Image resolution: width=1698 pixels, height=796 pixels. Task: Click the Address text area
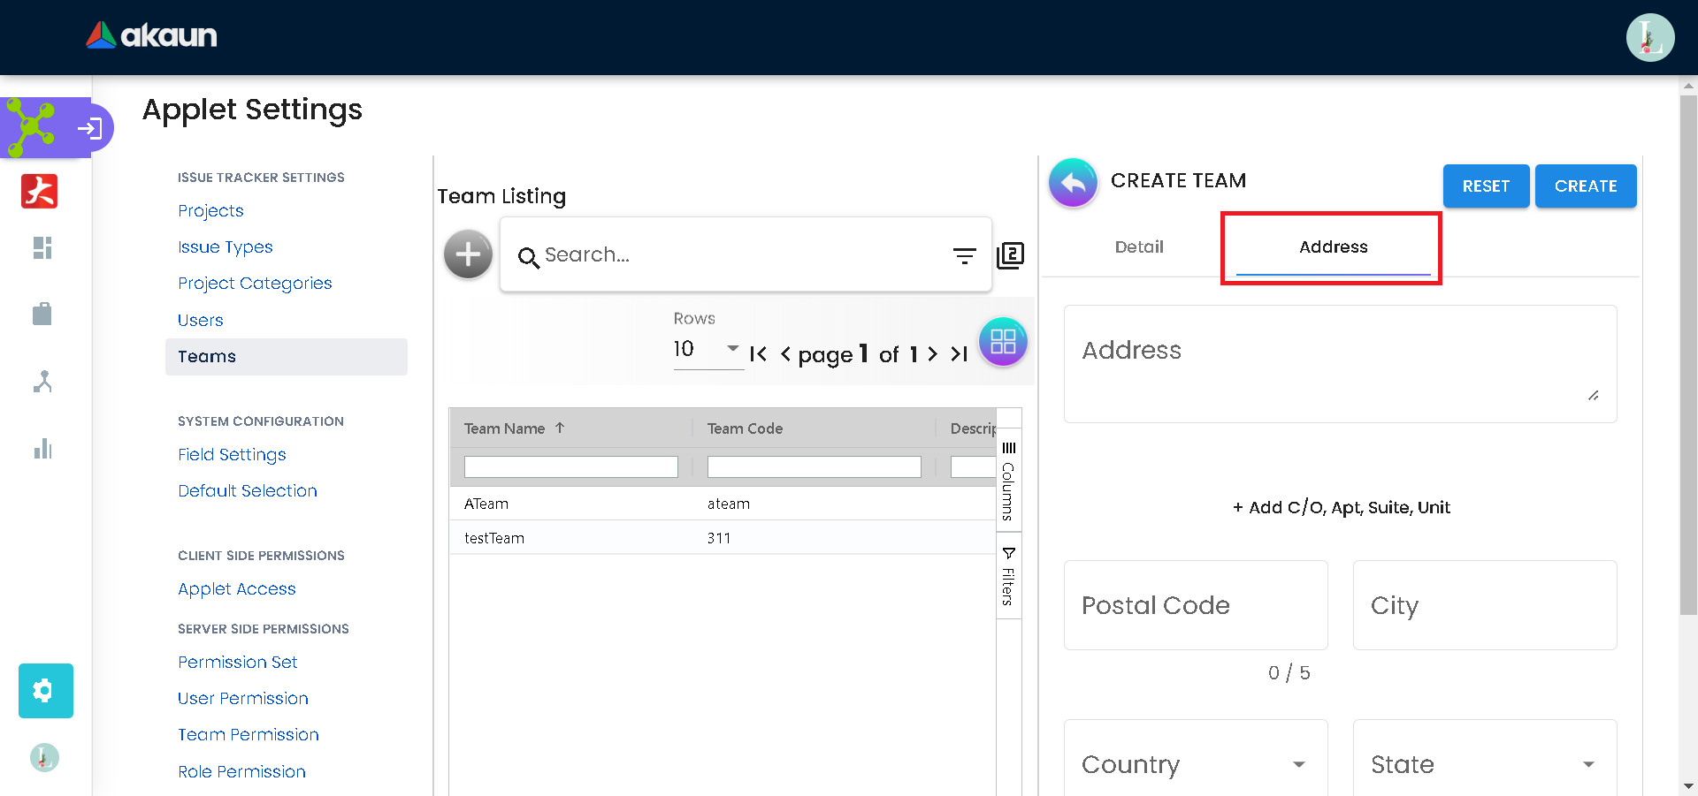pos(1341,364)
